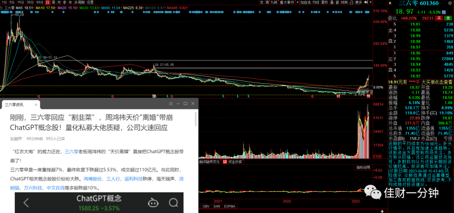Image resolution: width=454 pixels, height=213 pixels.
Task: Click the 简 toolbar icon
Action: [x=267, y=2]
